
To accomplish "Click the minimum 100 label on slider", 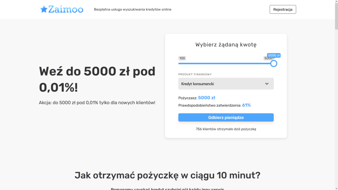I will tap(182, 58).
